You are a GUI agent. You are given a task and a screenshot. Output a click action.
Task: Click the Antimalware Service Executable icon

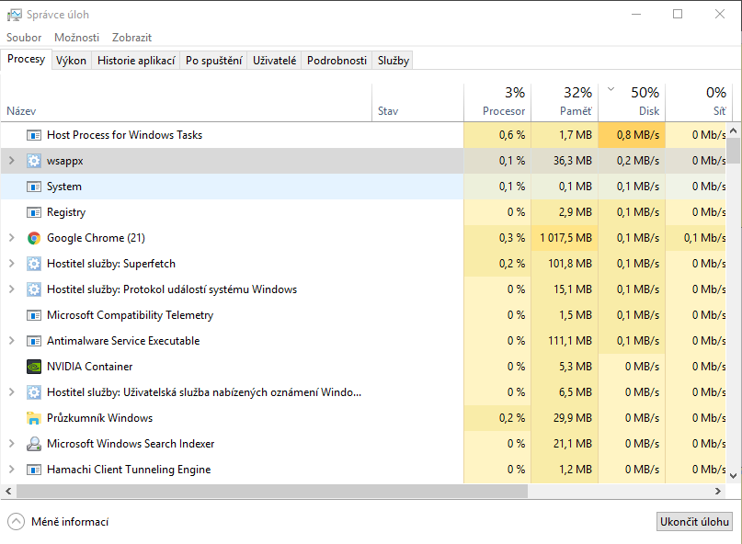[x=34, y=341]
